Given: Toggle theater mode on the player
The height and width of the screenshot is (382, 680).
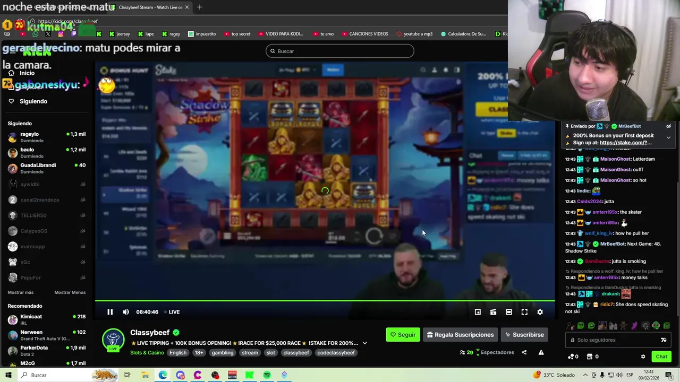Looking at the screenshot, I should pyautogui.click(x=509, y=312).
